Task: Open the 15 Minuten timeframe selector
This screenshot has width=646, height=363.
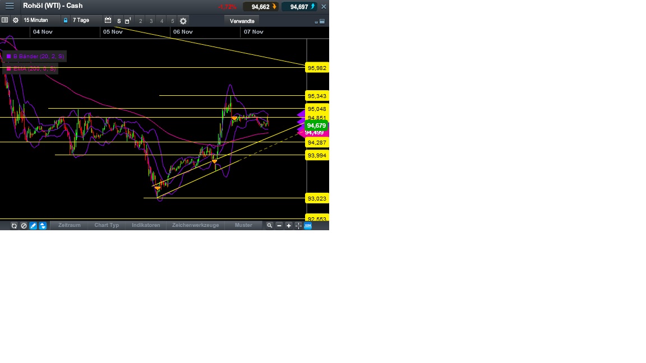Action: pyautogui.click(x=35, y=20)
